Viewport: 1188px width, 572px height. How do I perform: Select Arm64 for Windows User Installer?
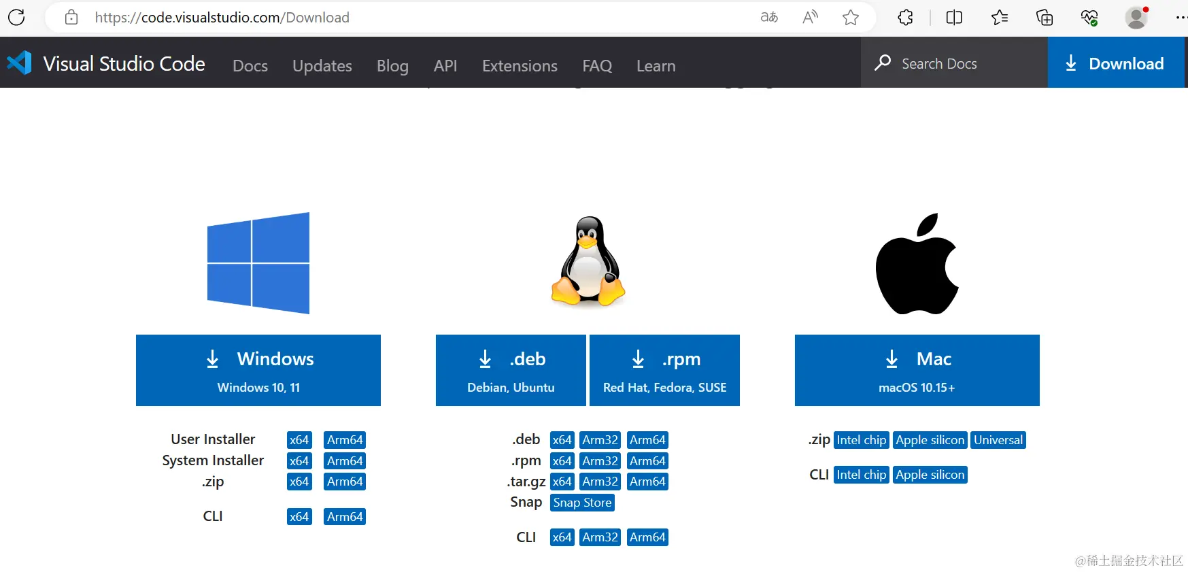pyautogui.click(x=345, y=440)
